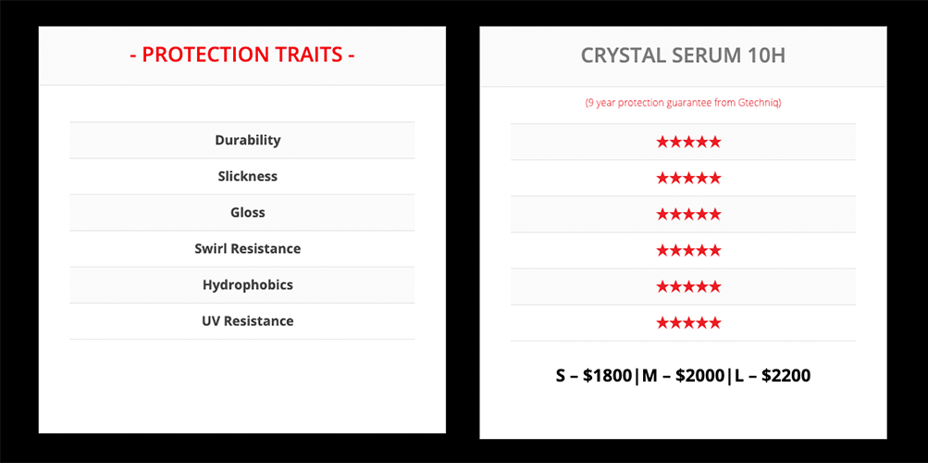The width and height of the screenshot is (928, 463).
Task: Click the UV Resistance star rating
Action: pos(688,323)
